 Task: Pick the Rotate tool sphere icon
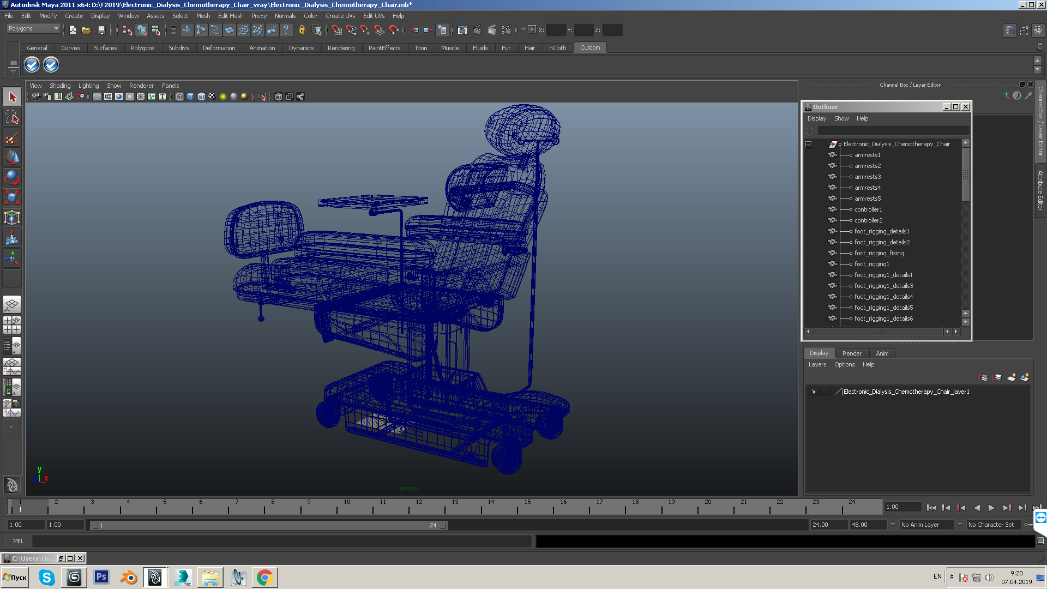pyautogui.click(x=12, y=177)
